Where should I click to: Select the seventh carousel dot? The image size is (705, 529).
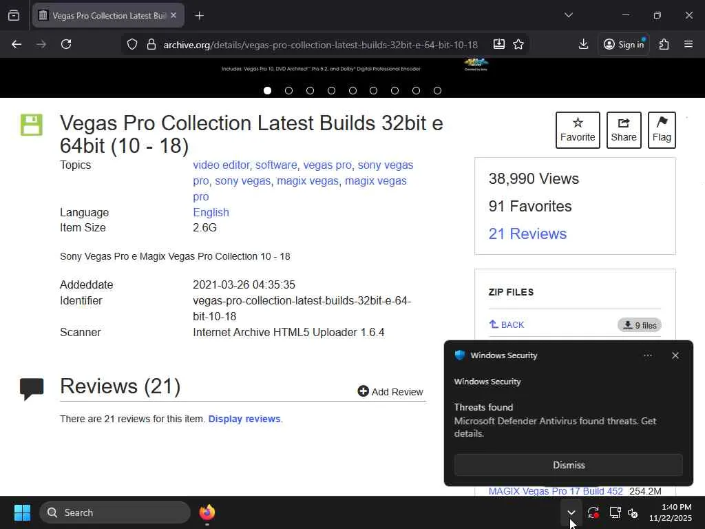coord(394,90)
